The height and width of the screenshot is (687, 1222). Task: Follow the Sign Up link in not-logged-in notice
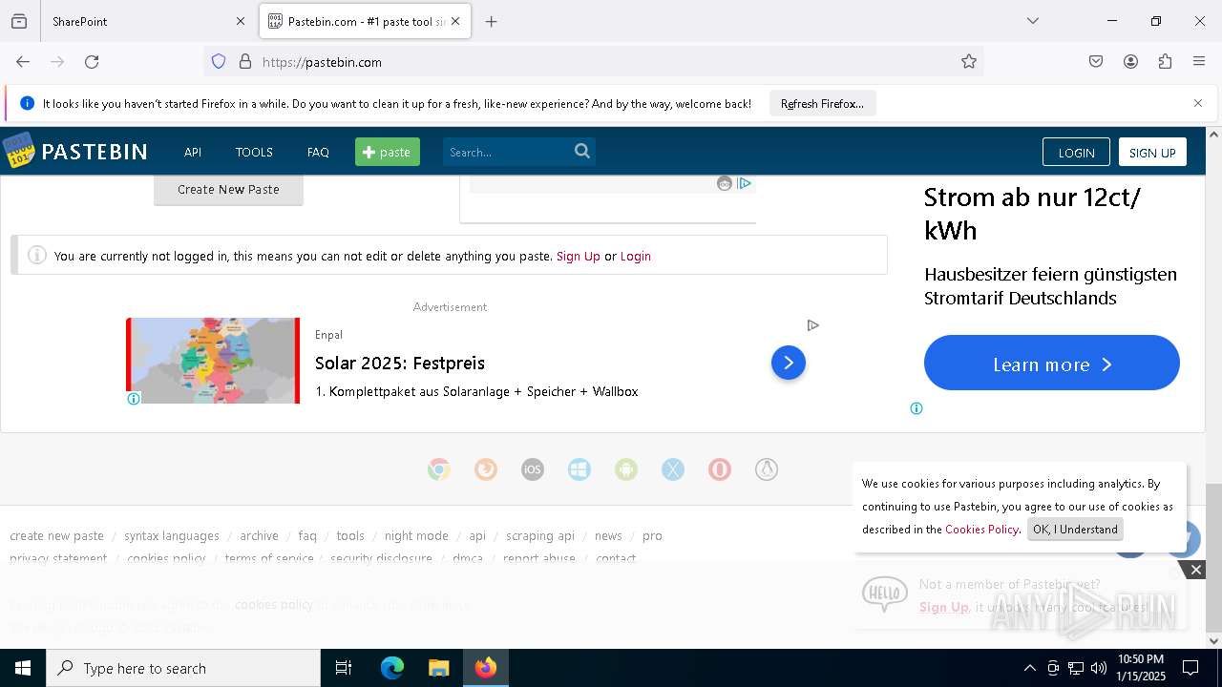pyautogui.click(x=579, y=256)
